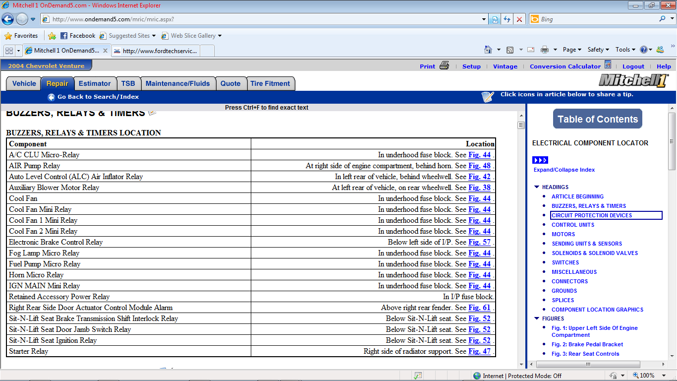This screenshot has height=381, width=677.
Task: Click the printer icon beside Print link
Action: 444,65
